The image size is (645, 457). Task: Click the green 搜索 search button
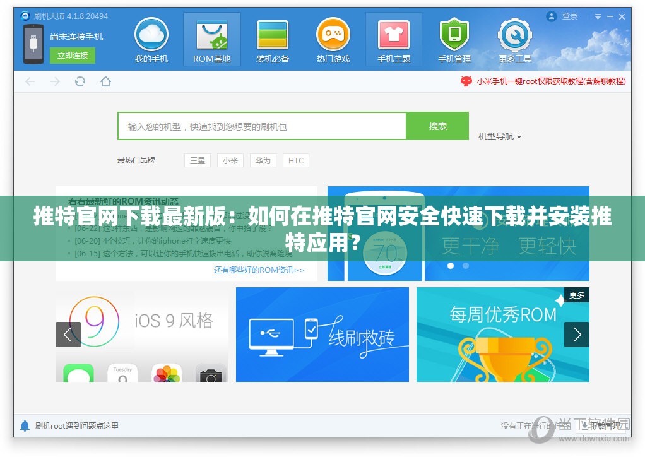437,126
